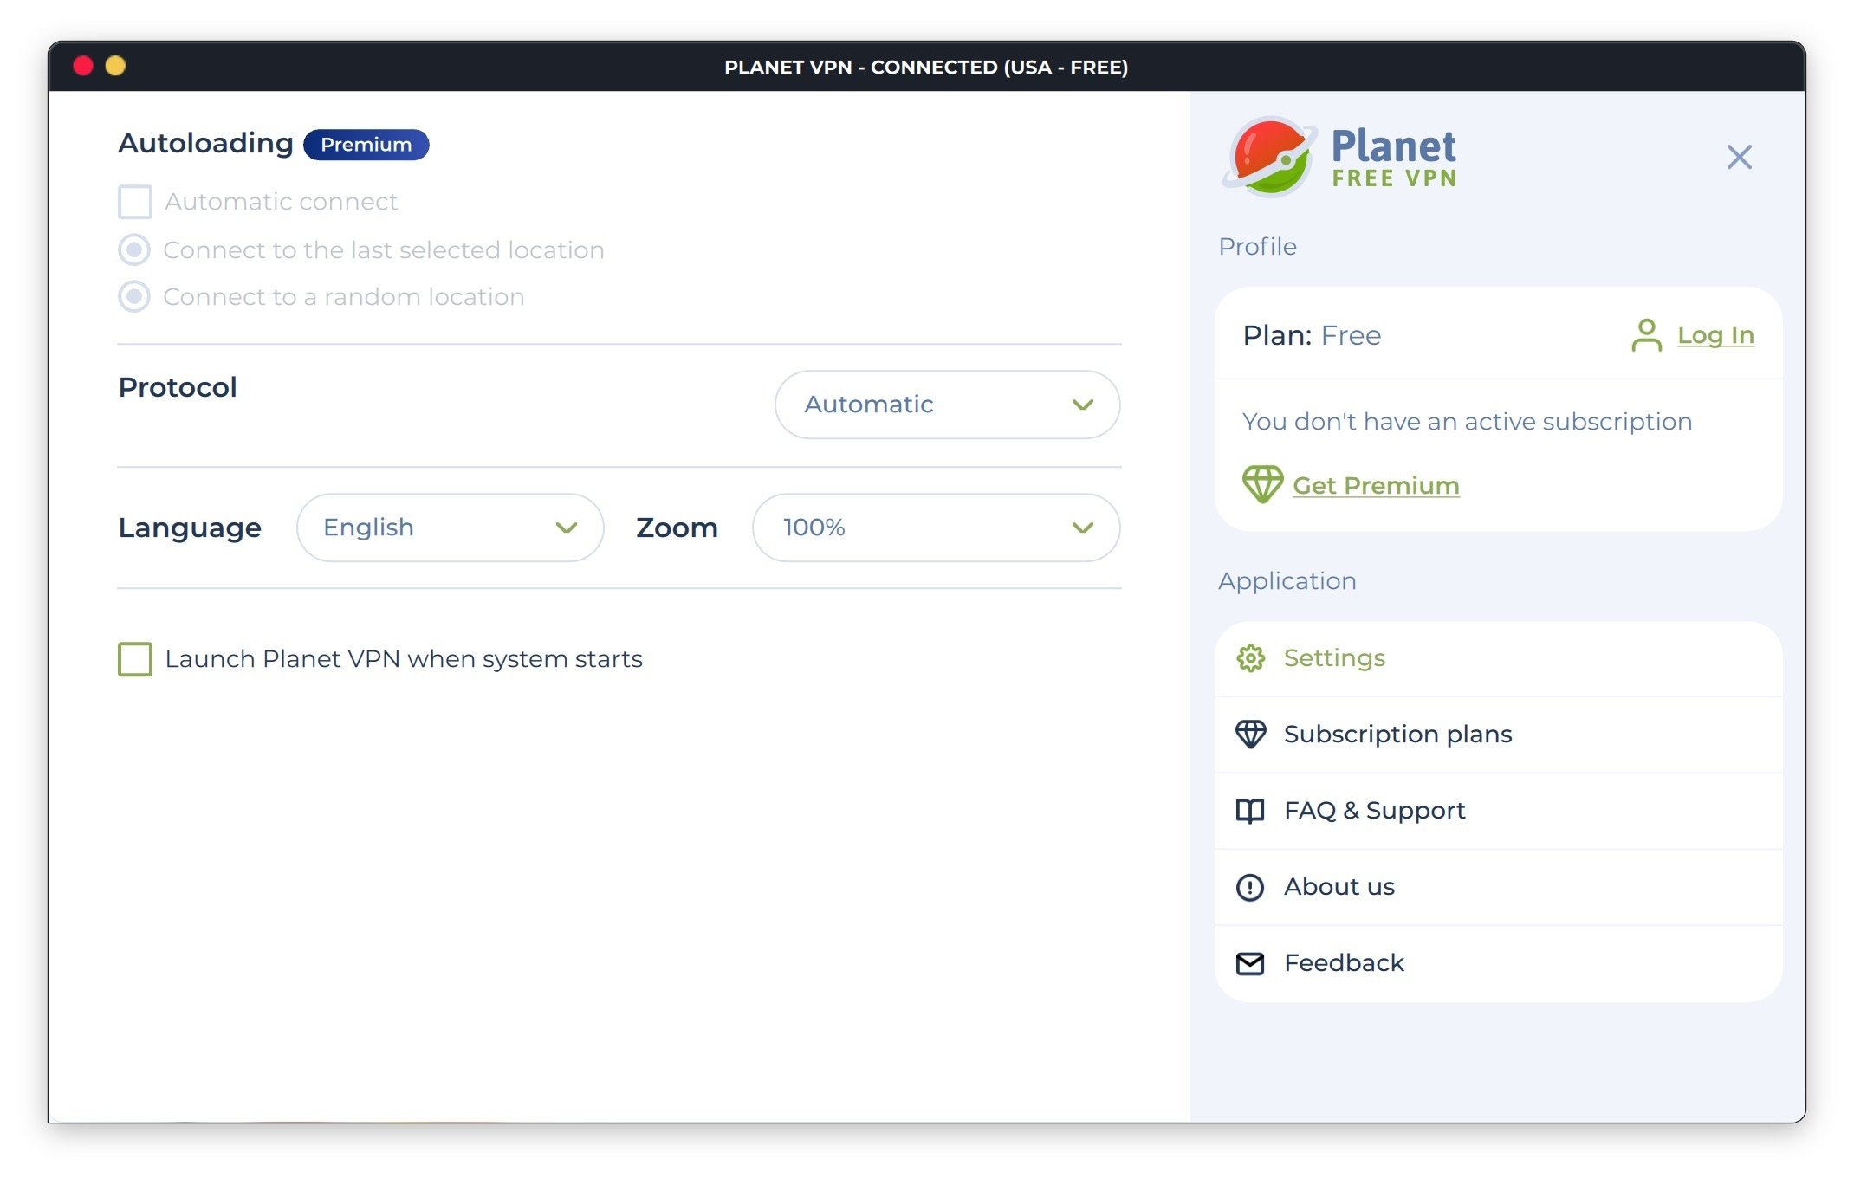1854x1178 pixels.
Task: Click the About us info icon
Action: [1250, 887]
